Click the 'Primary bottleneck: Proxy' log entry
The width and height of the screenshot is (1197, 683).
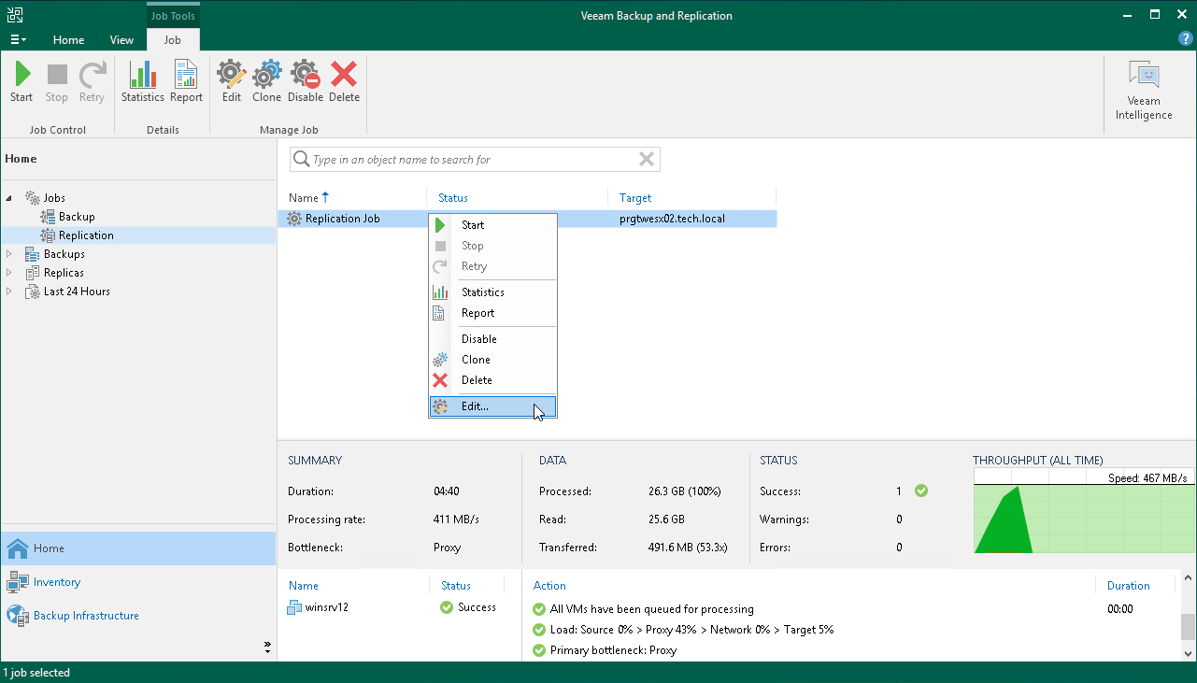click(x=613, y=650)
